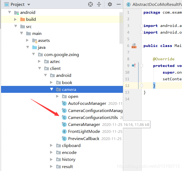Fold the imports block at line 3
Screen dimensions: 182x171
[141, 26]
